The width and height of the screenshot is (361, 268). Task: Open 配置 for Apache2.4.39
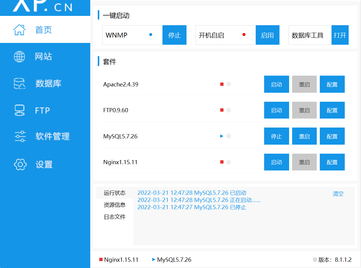coord(332,84)
